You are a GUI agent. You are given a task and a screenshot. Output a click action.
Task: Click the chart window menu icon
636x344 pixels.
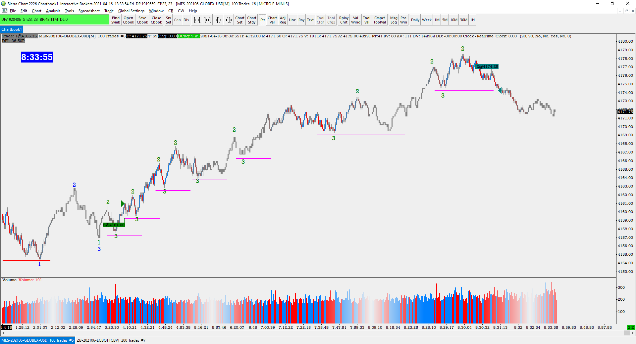coord(5,11)
